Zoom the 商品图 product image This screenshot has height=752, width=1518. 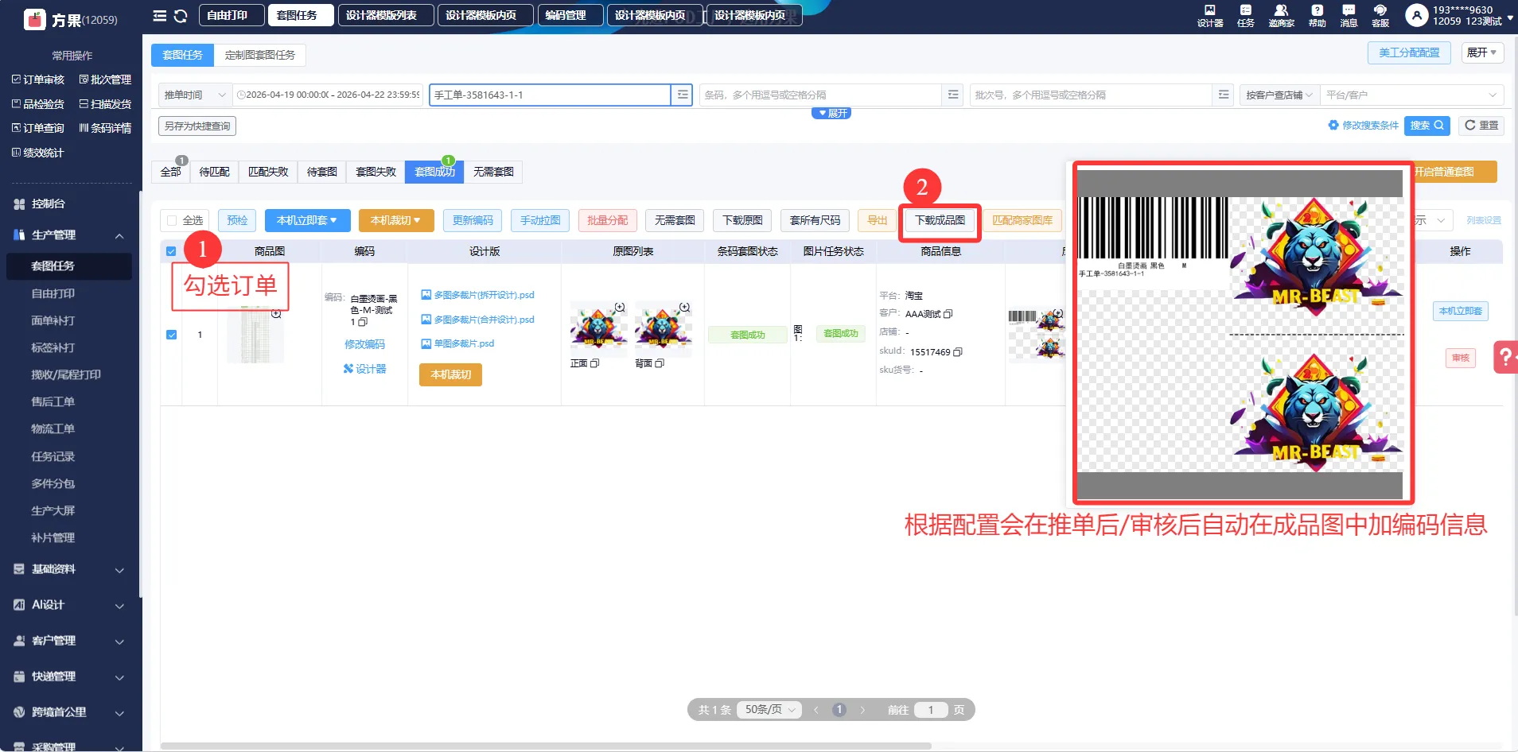tap(276, 314)
